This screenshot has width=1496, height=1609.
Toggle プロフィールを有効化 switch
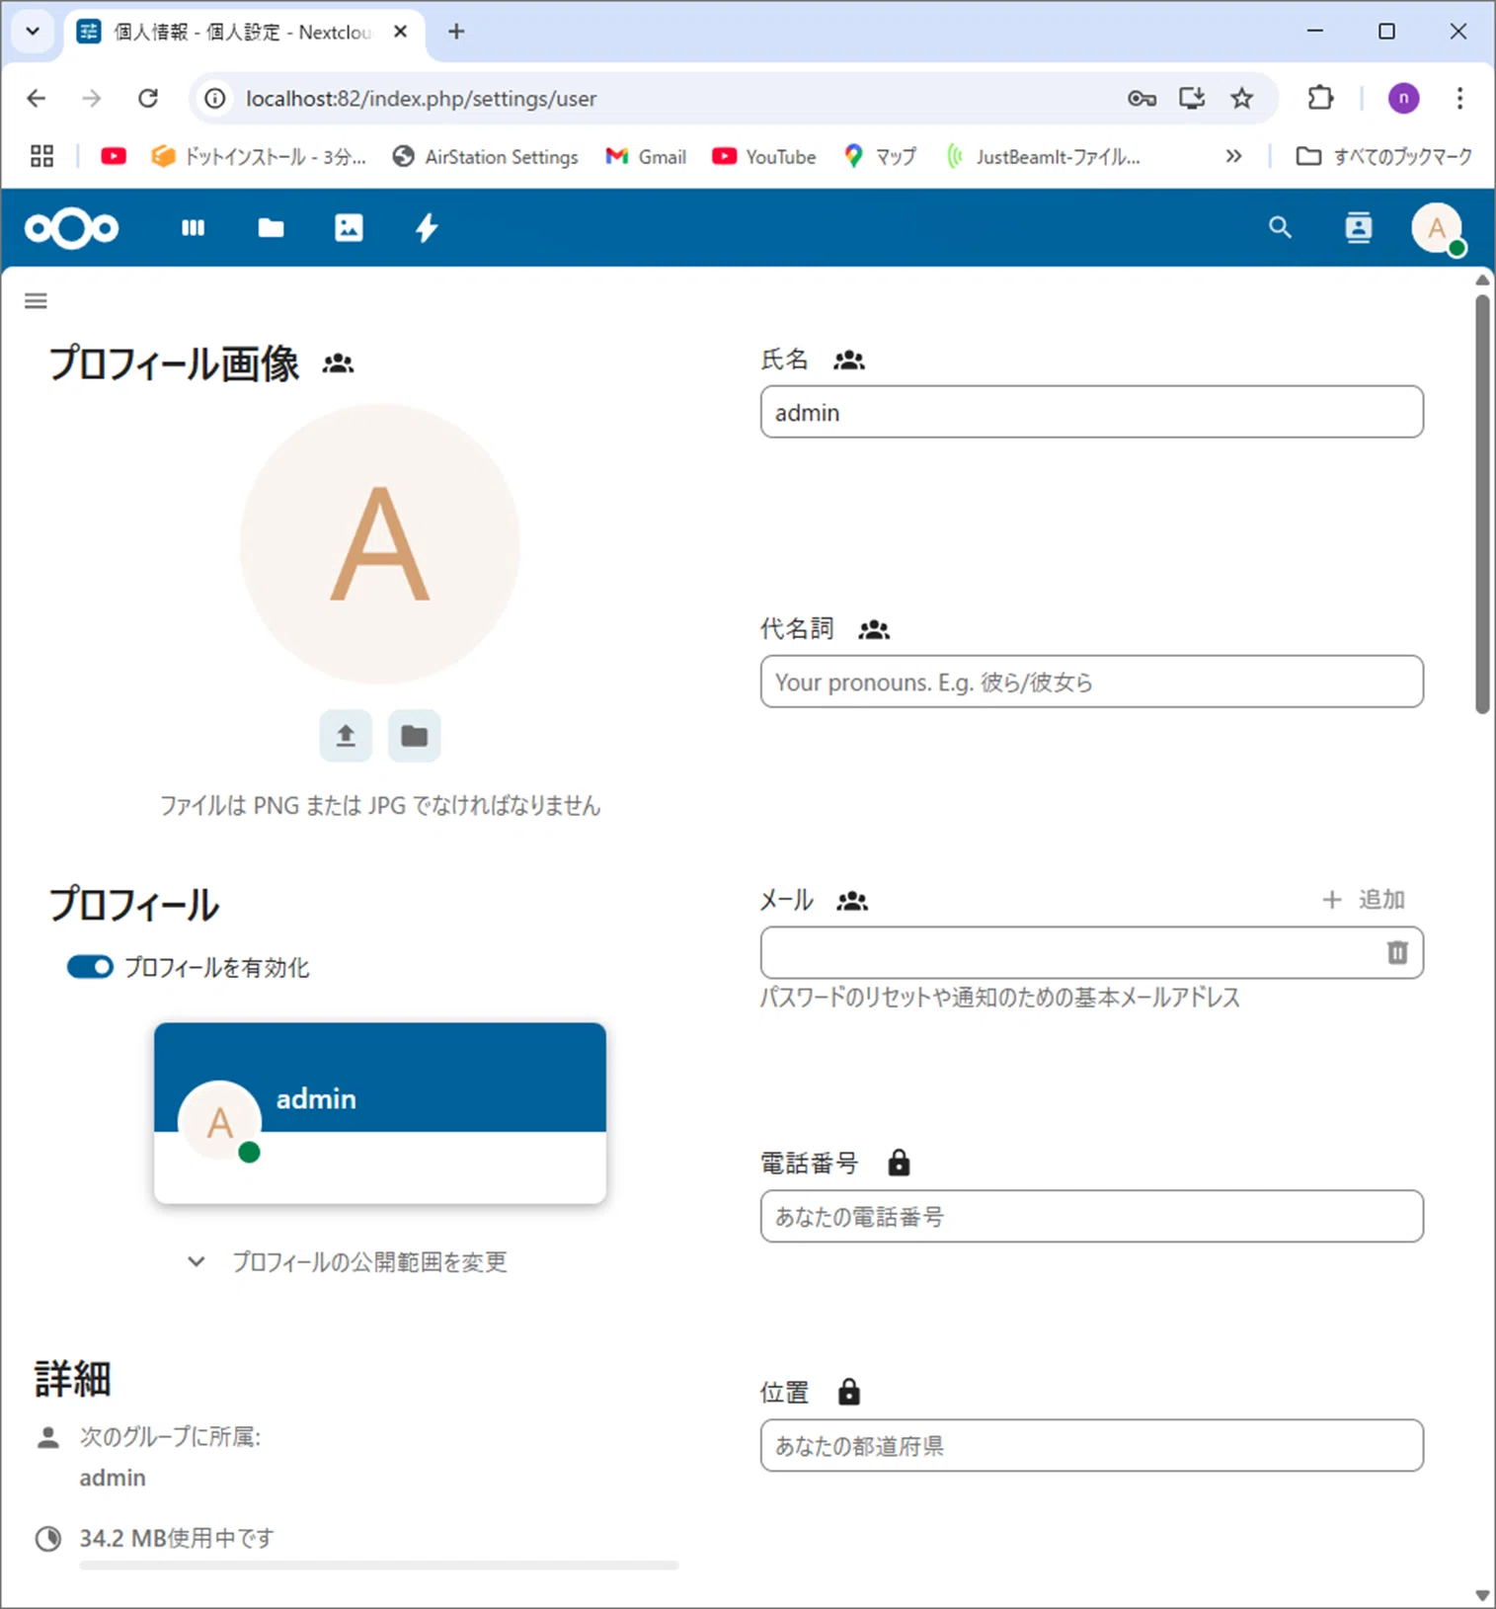[90, 967]
